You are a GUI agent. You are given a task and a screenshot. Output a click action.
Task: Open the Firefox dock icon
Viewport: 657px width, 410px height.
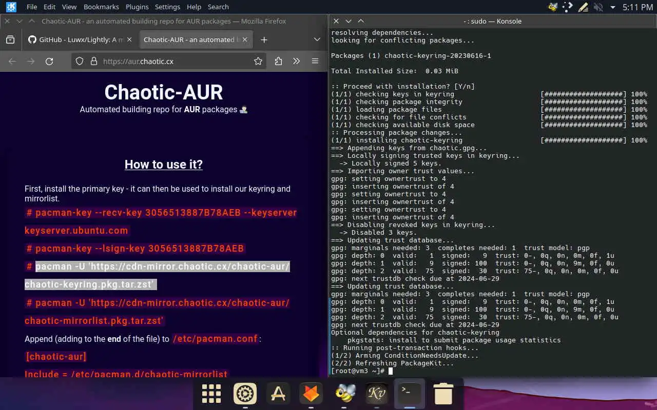click(x=311, y=394)
